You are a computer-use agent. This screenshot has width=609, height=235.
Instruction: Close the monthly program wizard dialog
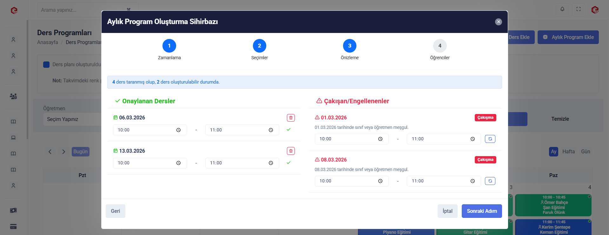point(498,22)
